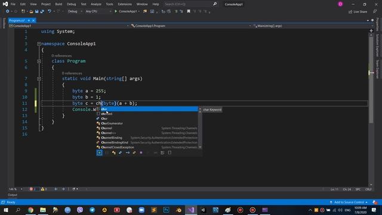Click the split editor handle above scrollbar
Screen dimensions: 382x215
371,31
